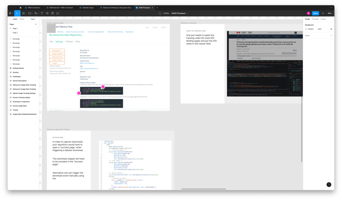Open the Resources components tool
The image size is (342, 200).
point(48,13)
